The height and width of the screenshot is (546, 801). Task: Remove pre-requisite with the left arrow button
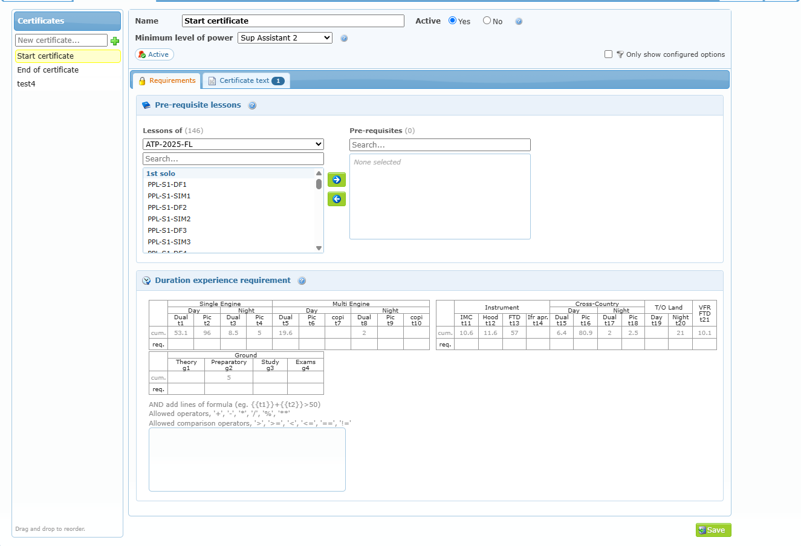pyautogui.click(x=337, y=199)
